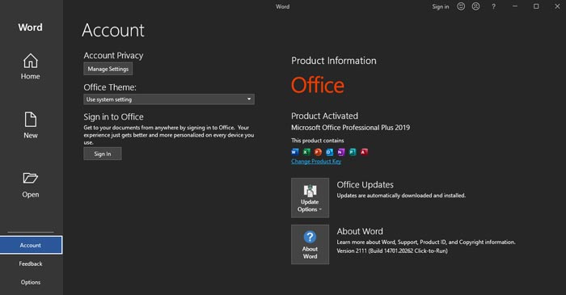566x295 pixels.
Task: Click the Publisher app icon under product contains
Action: pyautogui.click(x=353, y=152)
